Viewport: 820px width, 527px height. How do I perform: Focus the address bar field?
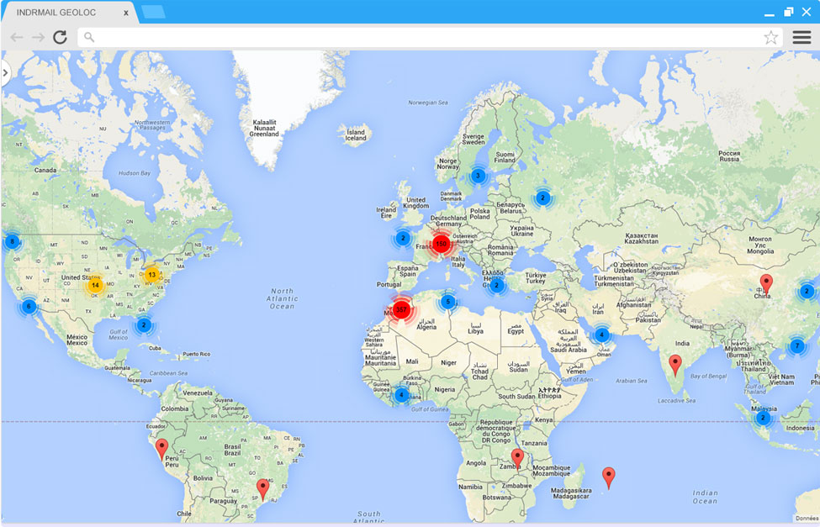[x=430, y=37]
